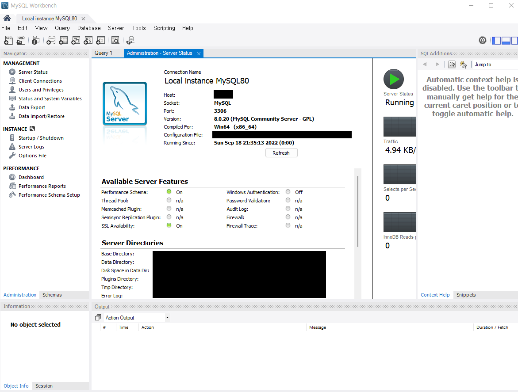
Task: Close the Local instance MySQL80 tab
Action: tap(83, 19)
